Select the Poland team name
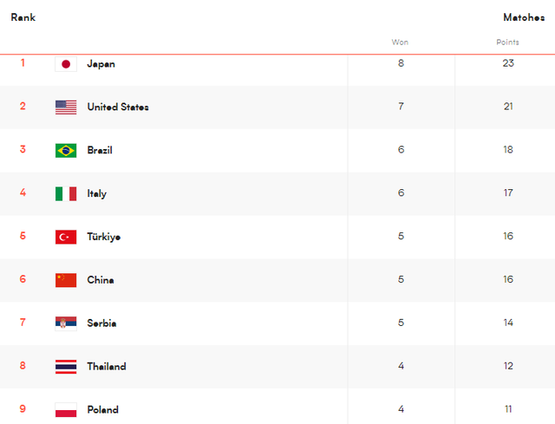 pos(102,409)
